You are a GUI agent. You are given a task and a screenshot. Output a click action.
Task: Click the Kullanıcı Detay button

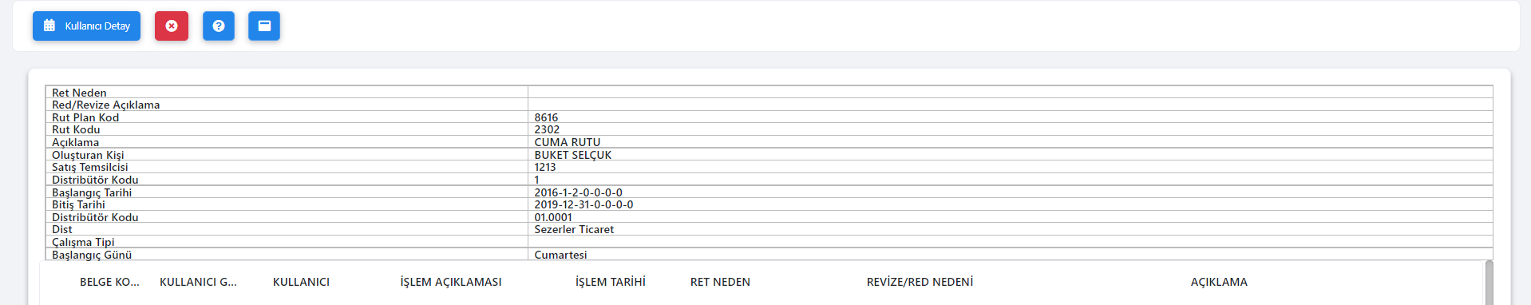(86, 26)
